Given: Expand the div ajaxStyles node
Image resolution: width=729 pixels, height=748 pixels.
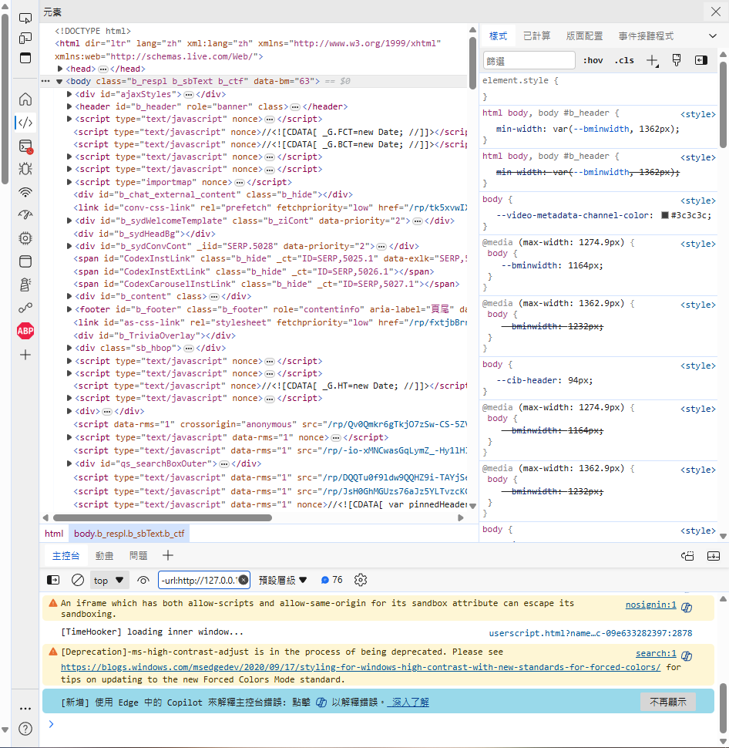Looking at the screenshot, I should click(69, 94).
